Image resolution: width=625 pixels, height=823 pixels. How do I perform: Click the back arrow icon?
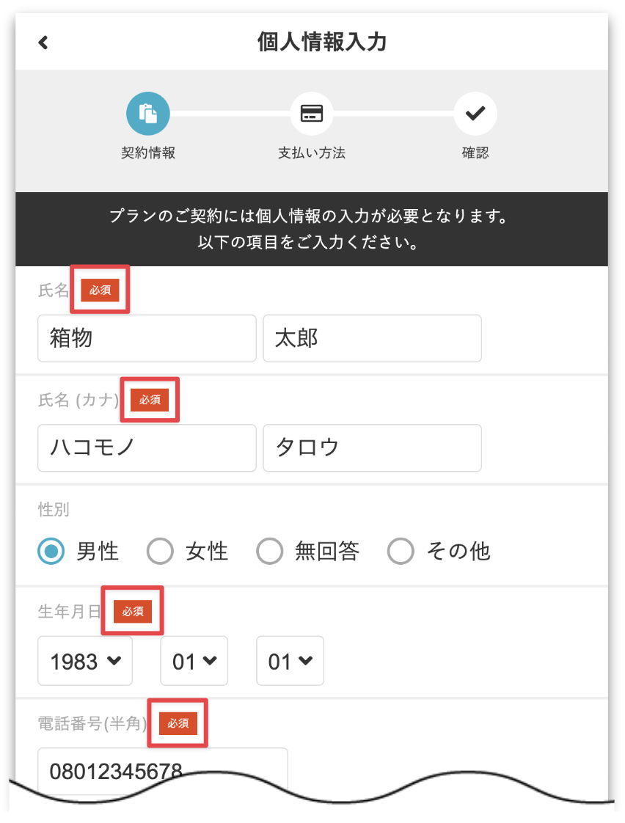[x=43, y=43]
